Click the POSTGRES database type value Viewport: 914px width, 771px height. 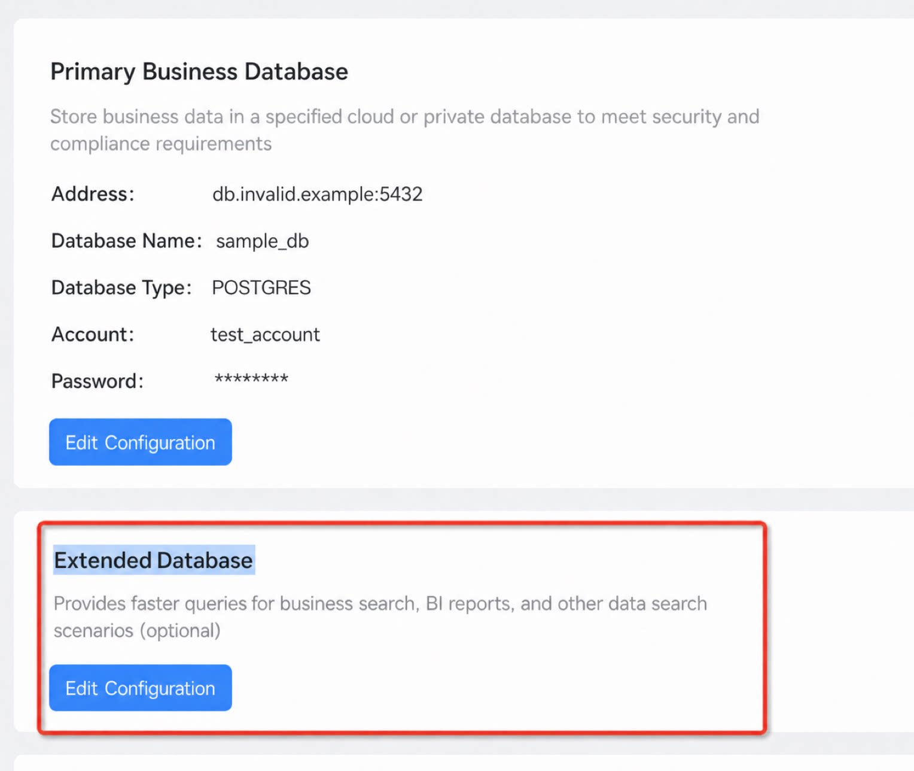coord(261,287)
